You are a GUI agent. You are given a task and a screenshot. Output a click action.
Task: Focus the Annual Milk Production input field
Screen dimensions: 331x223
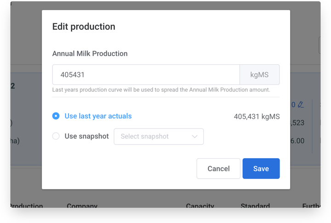coord(146,75)
